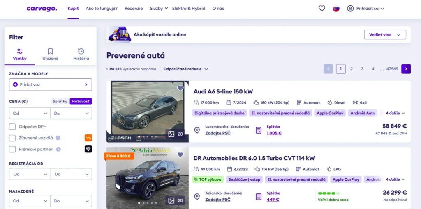Click Pridať voz button
The width and height of the screenshot is (421, 209).
coord(51,84)
